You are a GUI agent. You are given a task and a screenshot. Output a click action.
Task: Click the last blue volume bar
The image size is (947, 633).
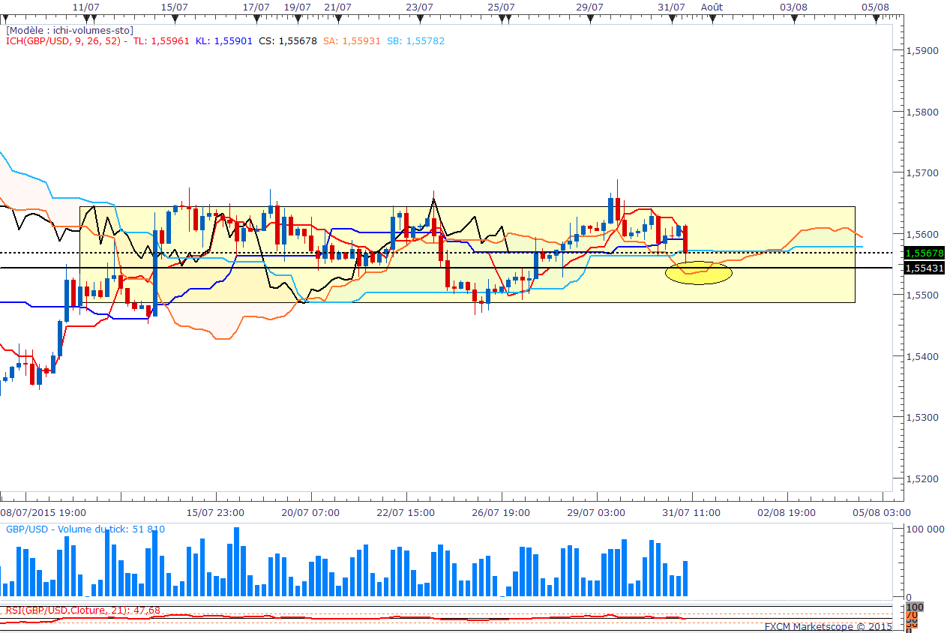coord(685,578)
